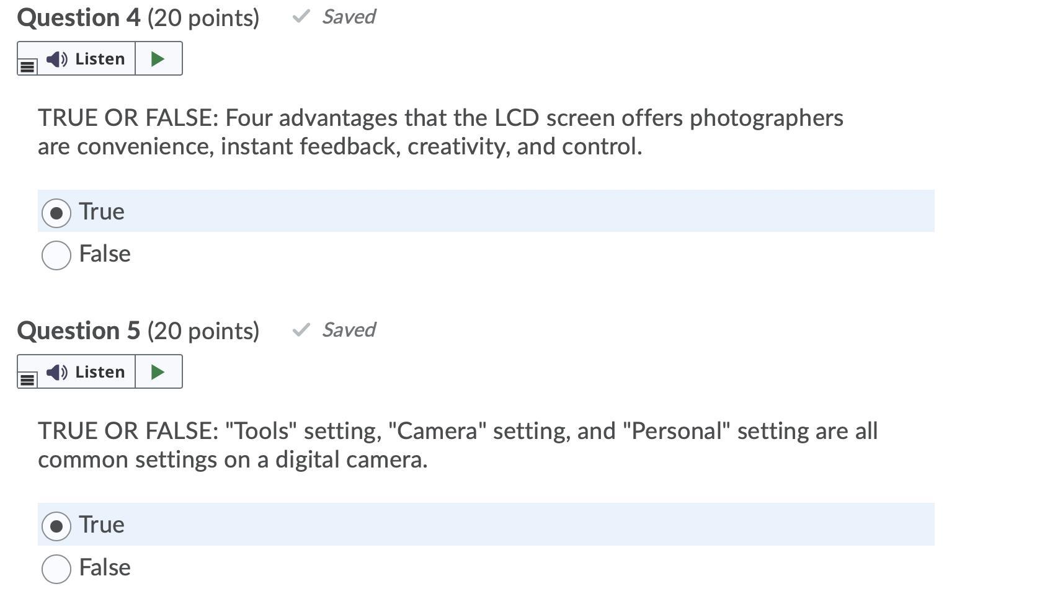The height and width of the screenshot is (594, 1037).
Task: Choose the False radio button for Question 4
Action: tap(56, 255)
